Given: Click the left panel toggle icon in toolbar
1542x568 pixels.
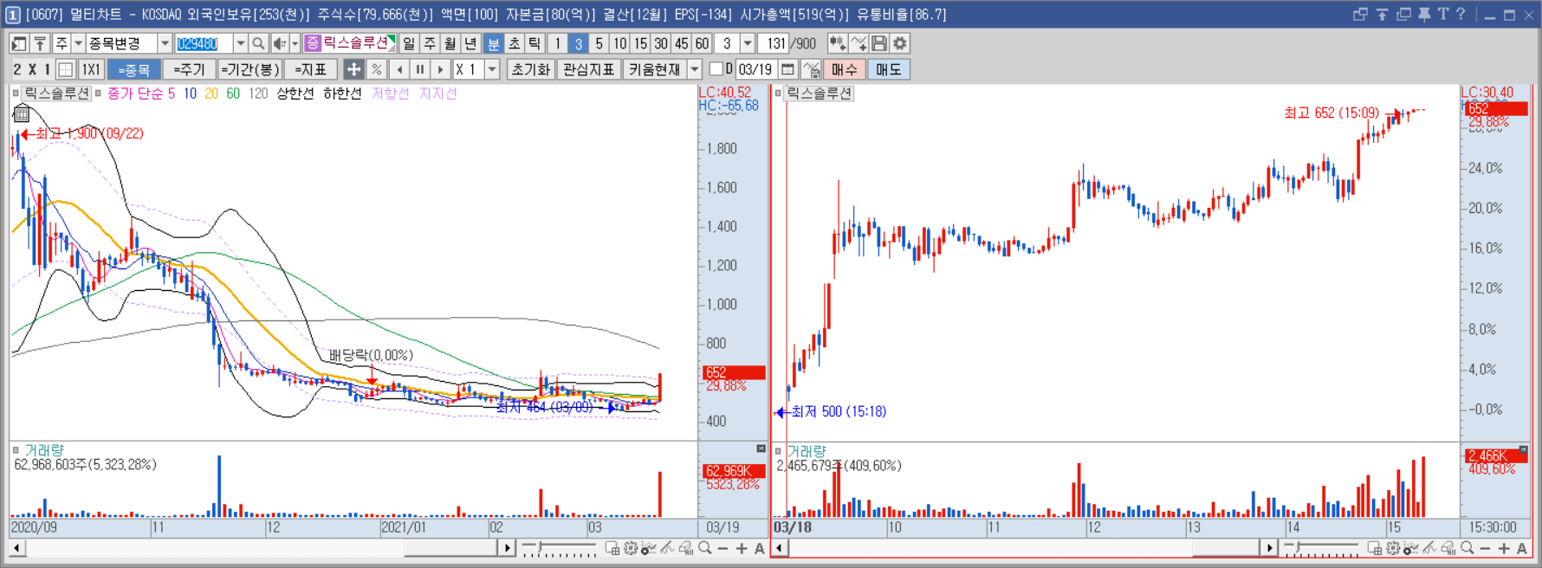Looking at the screenshot, I should pyautogui.click(x=18, y=43).
